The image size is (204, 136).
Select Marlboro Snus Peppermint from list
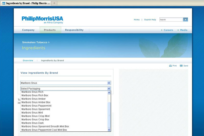click(36, 106)
